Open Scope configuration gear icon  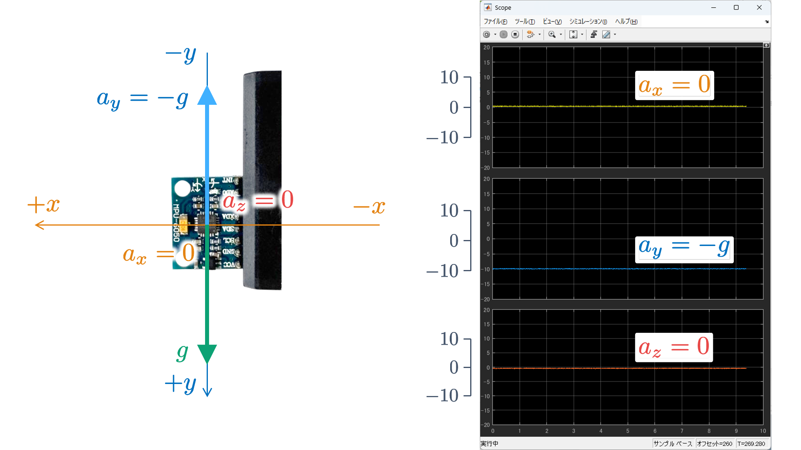click(487, 34)
